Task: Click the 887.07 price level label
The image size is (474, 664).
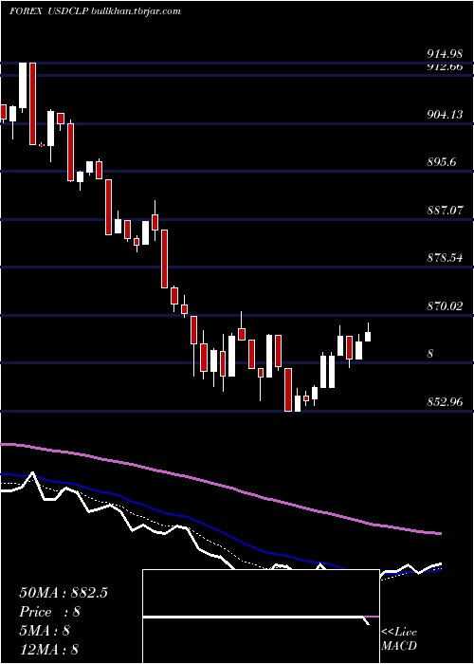Action: pyautogui.click(x=444, y=210)
